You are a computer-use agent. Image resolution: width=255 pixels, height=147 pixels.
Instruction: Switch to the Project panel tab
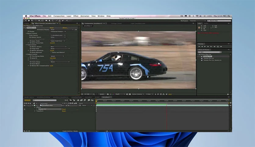[27, 23]
